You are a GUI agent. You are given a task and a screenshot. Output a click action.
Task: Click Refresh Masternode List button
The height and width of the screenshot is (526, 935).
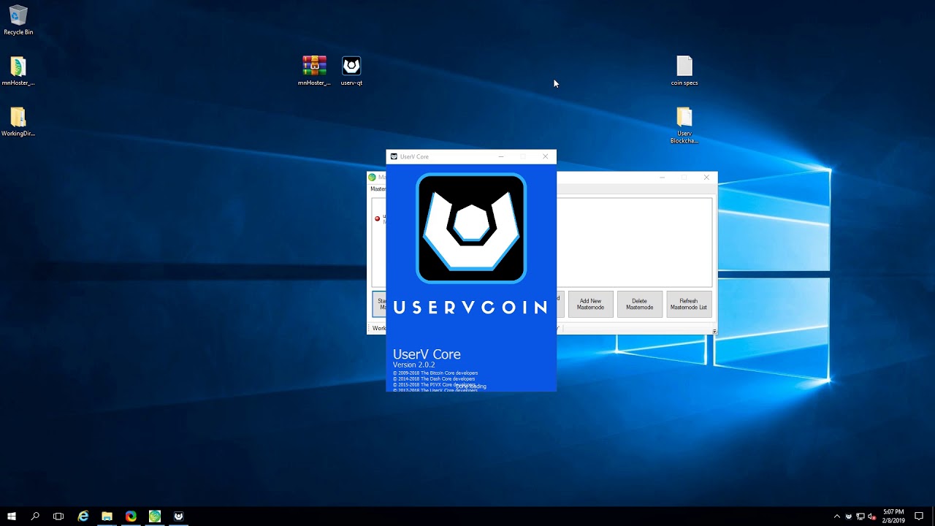point(689,304)
